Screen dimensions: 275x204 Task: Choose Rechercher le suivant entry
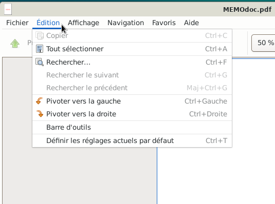click(132, 75)
